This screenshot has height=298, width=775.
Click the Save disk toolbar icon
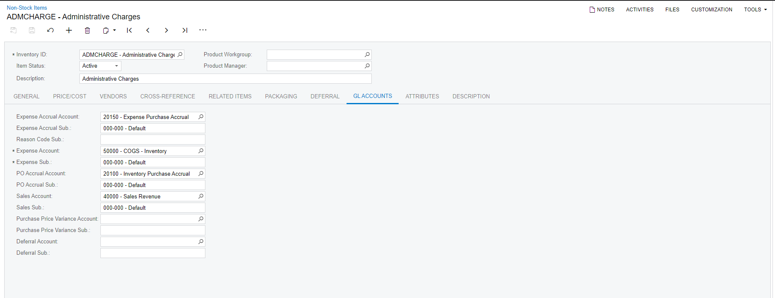pyautogui.click(x=32, y=30)
